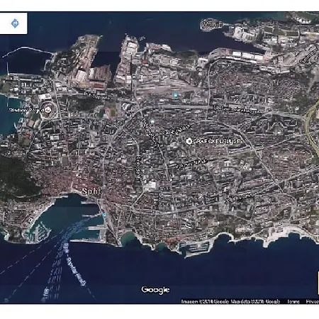Image resolution: width=319 pixels, height=319 pixels.
Task: Click the Stadion Poljud text label
Action: [26, 110]
